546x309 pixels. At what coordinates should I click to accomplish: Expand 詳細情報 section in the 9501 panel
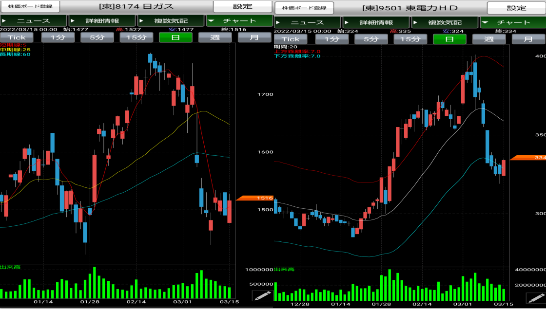pyautogui.click(x=376, y=22)
